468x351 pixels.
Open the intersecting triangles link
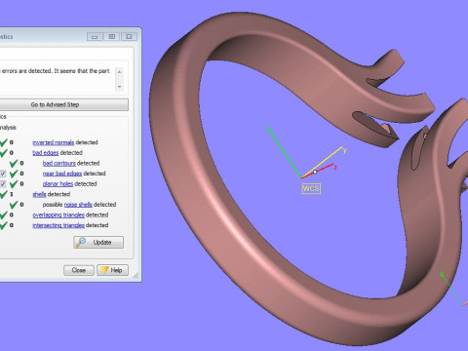click(58, 225)
